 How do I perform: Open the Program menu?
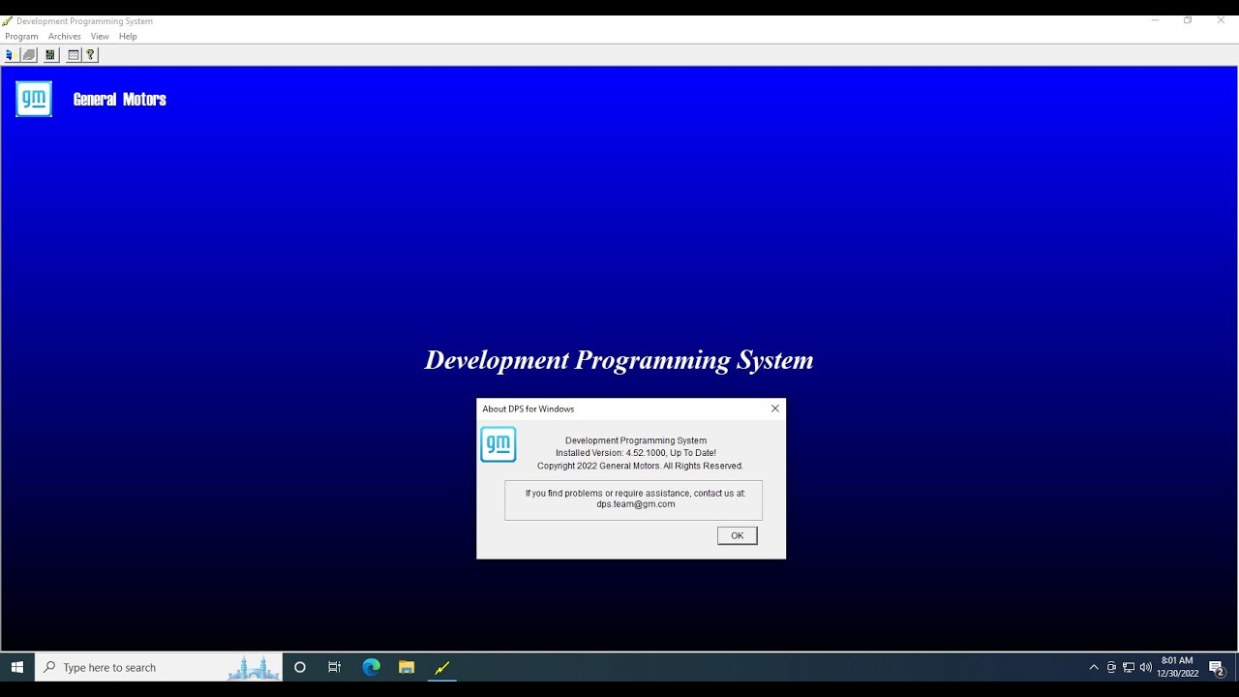pos(21,36)
